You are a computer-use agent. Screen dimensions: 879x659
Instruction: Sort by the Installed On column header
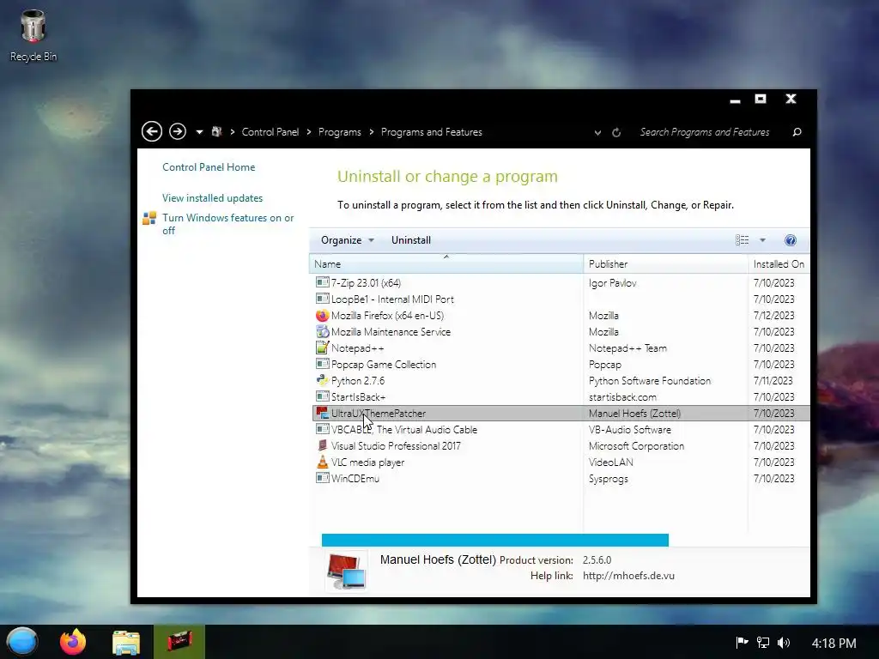pos(779,264)
